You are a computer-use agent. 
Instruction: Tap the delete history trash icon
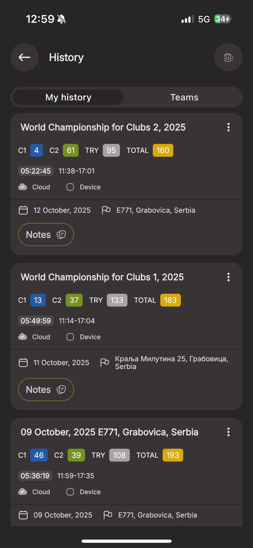pyautogui.click(x=228, y=58)
